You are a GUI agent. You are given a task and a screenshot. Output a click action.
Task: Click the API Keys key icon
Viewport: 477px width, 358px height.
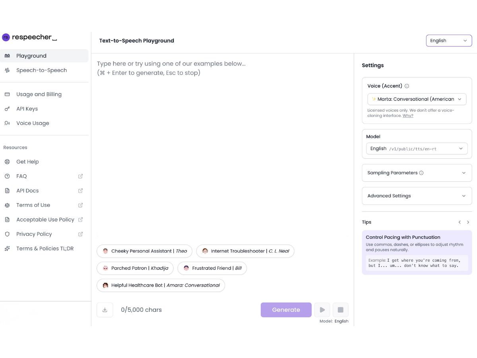(7, 109)
